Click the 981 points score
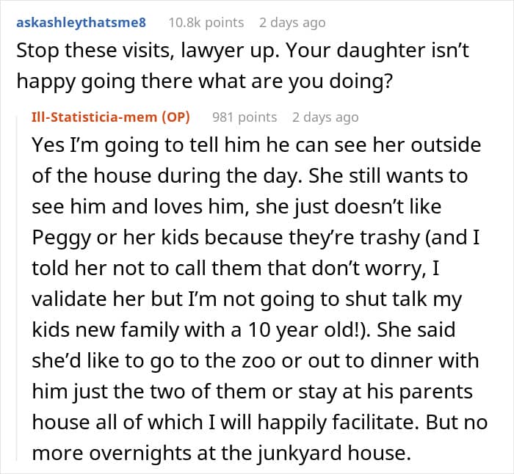514x474 pixels. [245, 117]
